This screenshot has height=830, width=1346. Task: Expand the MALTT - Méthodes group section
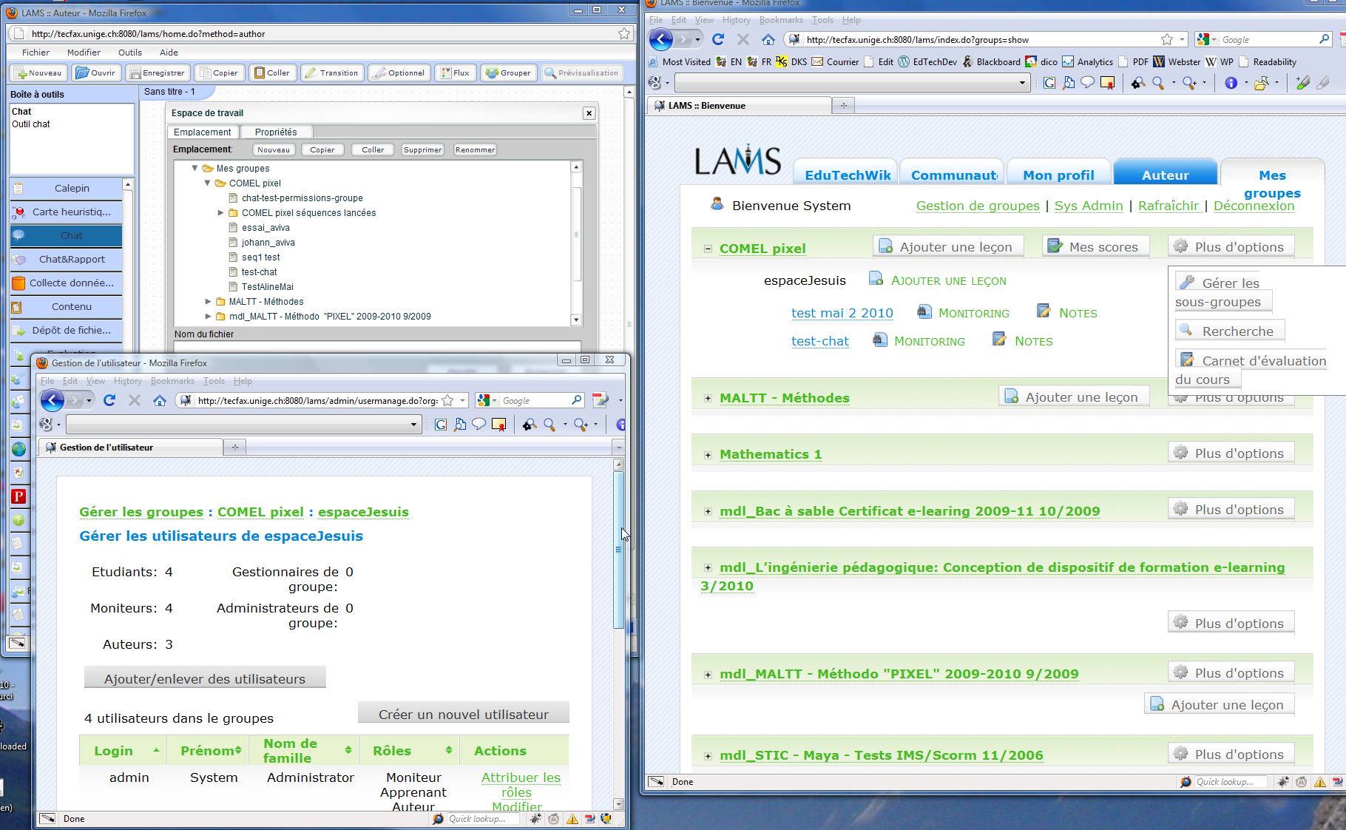pos(708,398)
